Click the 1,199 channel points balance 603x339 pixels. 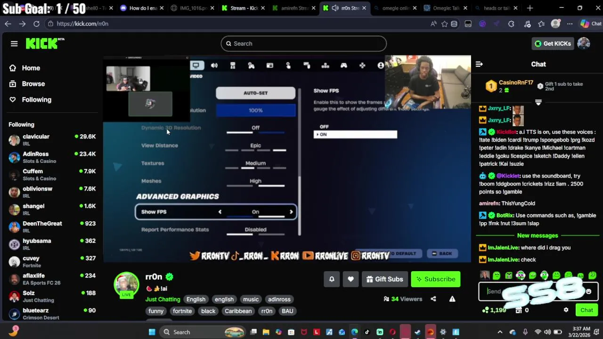[x=495, y=310]
